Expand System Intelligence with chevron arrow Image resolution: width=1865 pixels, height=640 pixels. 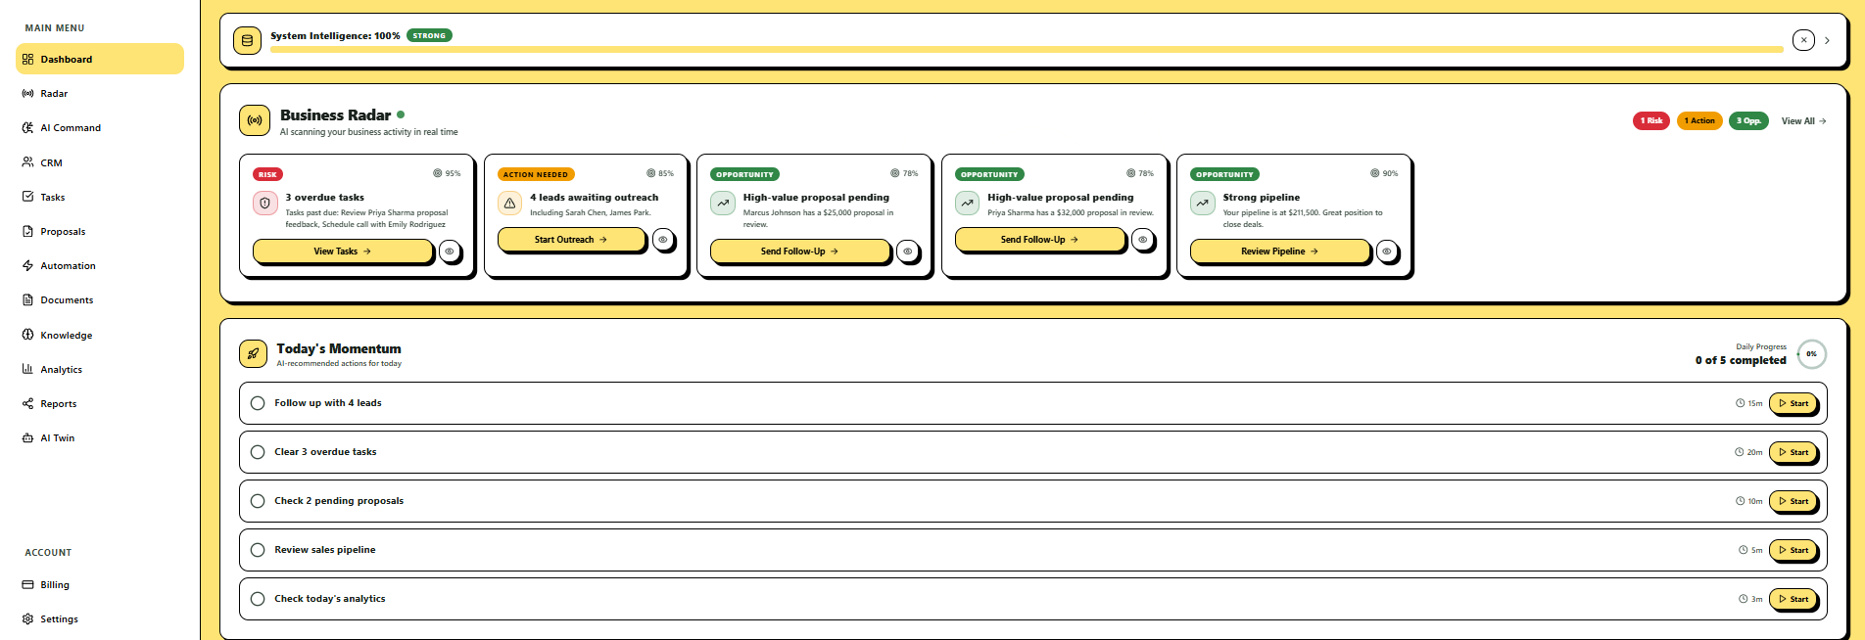point(1827,40)
